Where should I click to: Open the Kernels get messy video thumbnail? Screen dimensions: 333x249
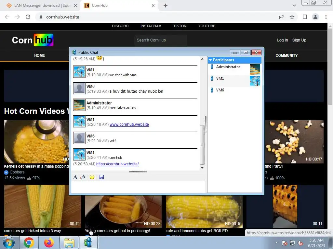tap(36, 142)
